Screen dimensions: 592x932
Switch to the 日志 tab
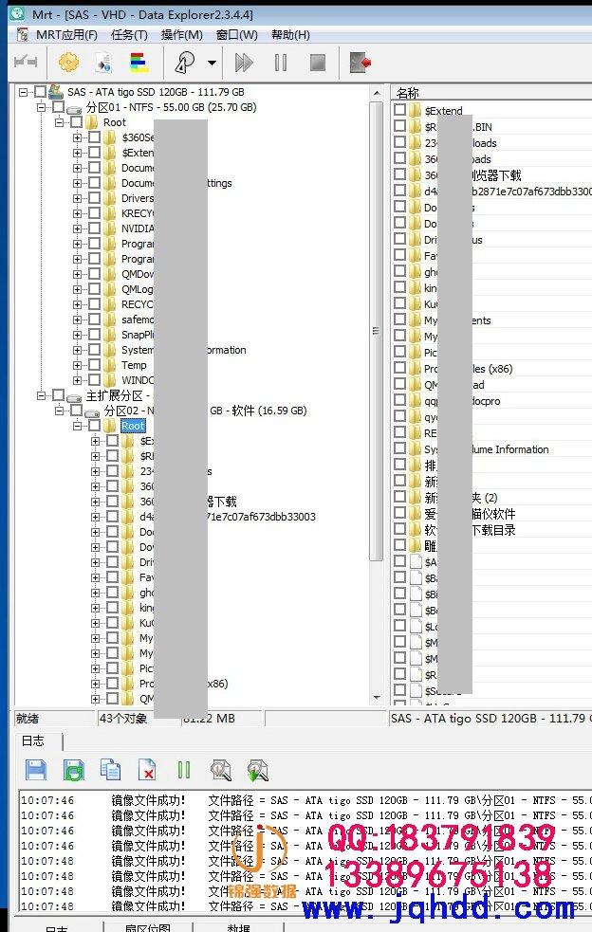[33, 740]
